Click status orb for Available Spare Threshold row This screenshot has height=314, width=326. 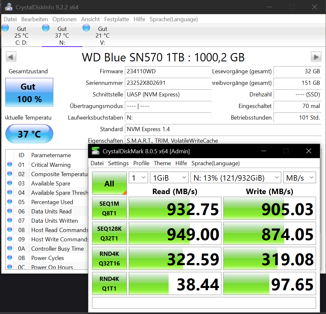pos(10,192)
